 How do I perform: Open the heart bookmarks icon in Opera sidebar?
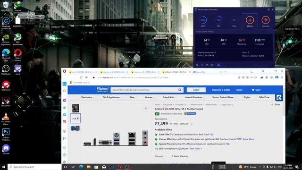point(65,148)
